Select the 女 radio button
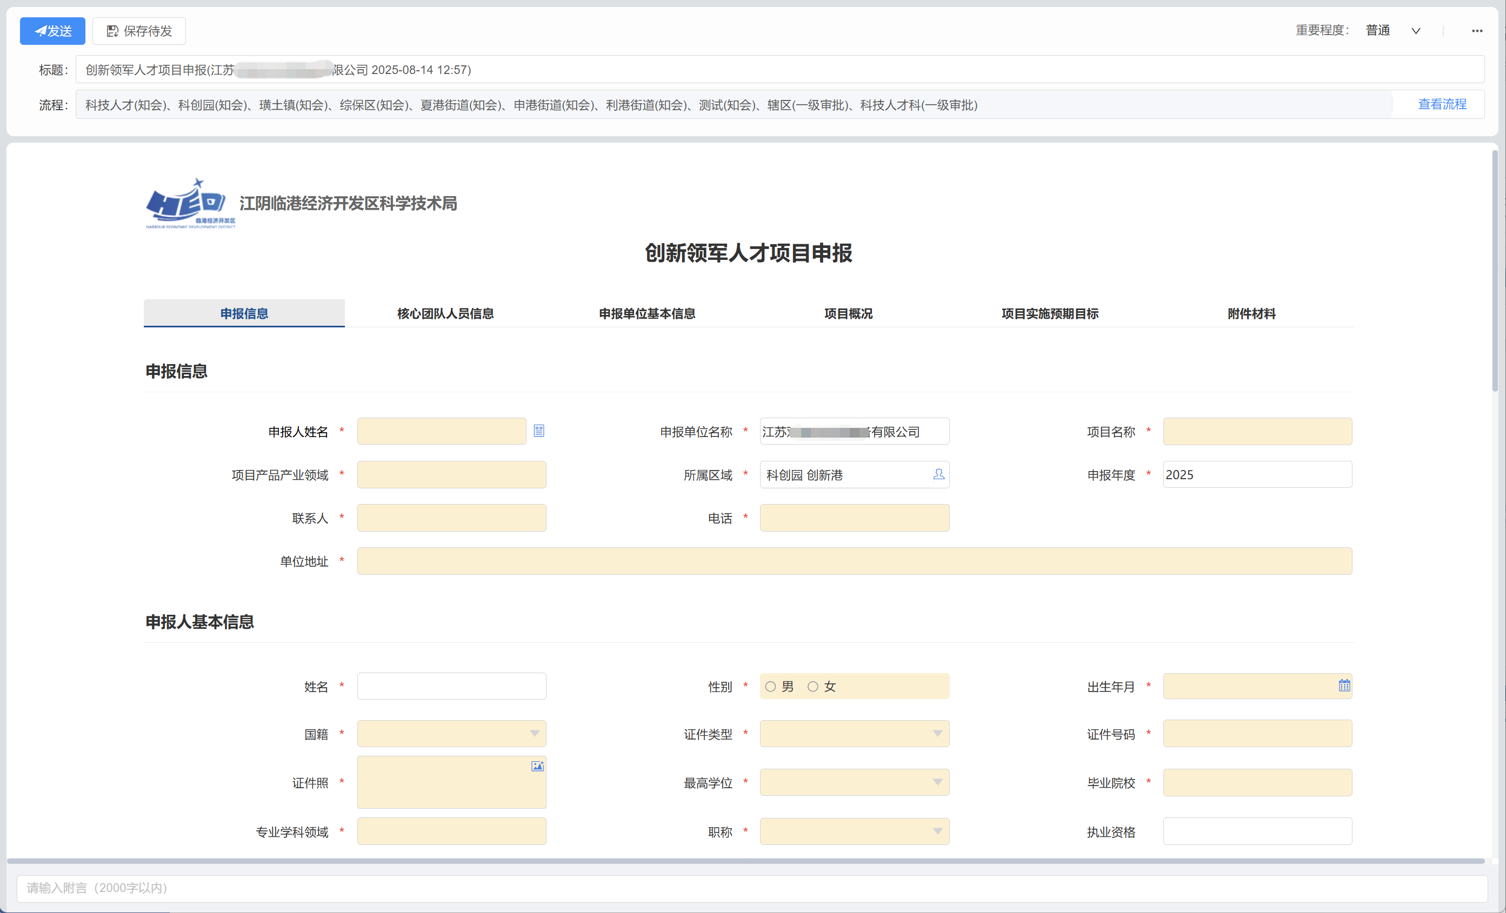 (x=812, y=687)
